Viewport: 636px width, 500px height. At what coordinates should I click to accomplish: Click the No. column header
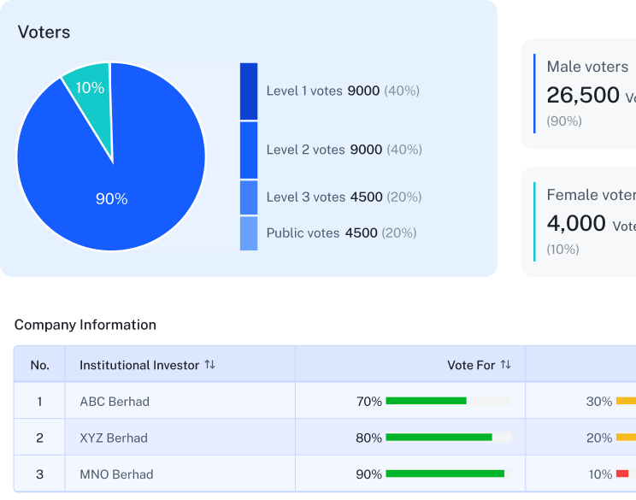[40, 365]
